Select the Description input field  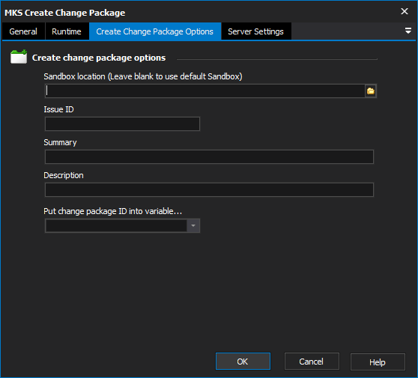click(x=209, y=189)
